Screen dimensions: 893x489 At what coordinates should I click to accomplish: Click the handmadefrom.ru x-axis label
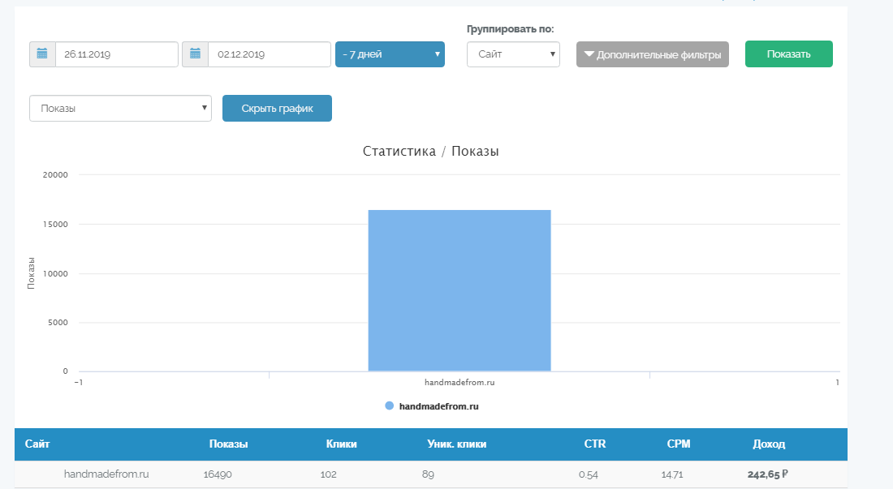(x=459, y=382)
